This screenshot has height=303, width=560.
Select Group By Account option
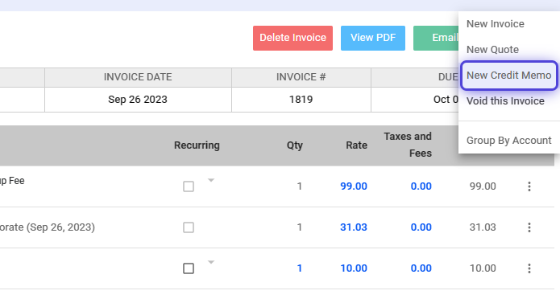tap(509, 141)
